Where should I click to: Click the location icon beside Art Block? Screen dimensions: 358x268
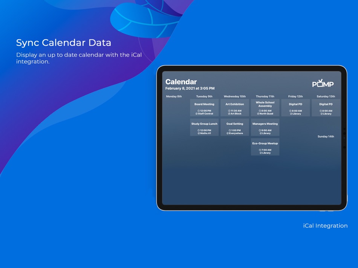click(x=229, y=114)
